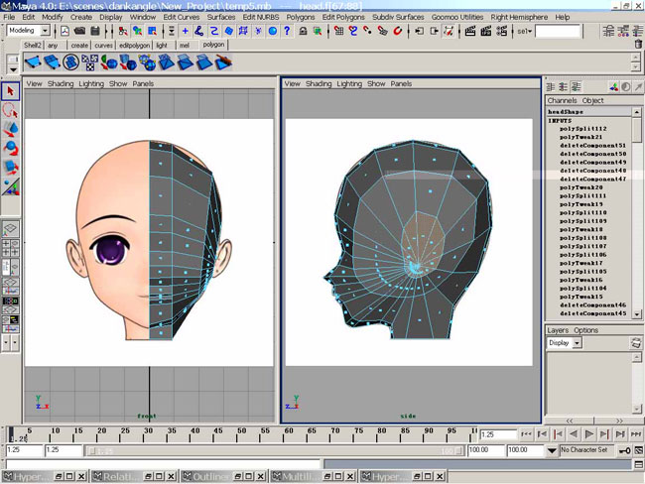
Task: Open the animation preferences button
Action: pos(638,451)
